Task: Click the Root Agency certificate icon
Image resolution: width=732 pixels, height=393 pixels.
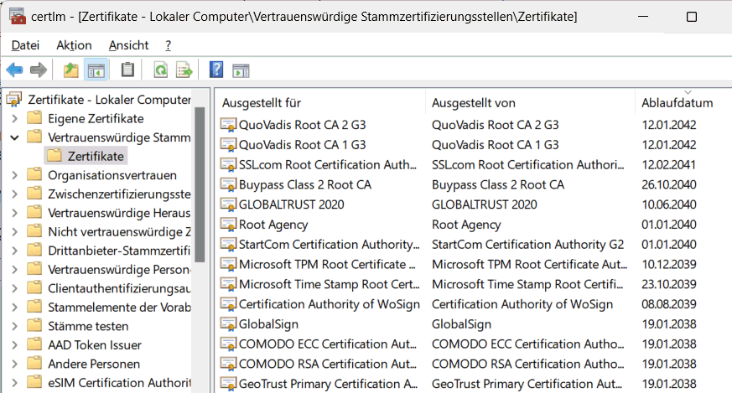Action: pyautogui.click(x=228, y=225)
